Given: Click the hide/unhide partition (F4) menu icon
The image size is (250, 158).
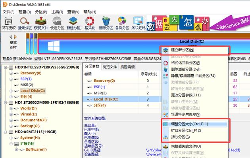Looking at the screenshot, I should pyautogui.click(x=165, y=76).
